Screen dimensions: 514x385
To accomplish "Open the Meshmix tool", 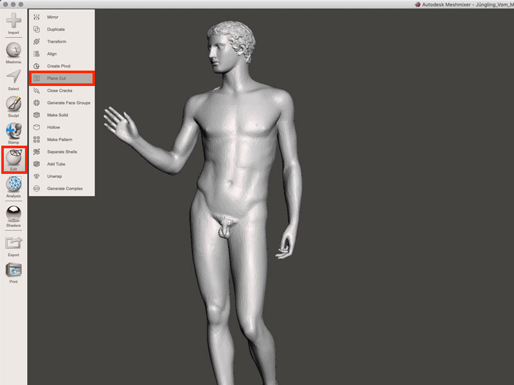I will [13, 51].
